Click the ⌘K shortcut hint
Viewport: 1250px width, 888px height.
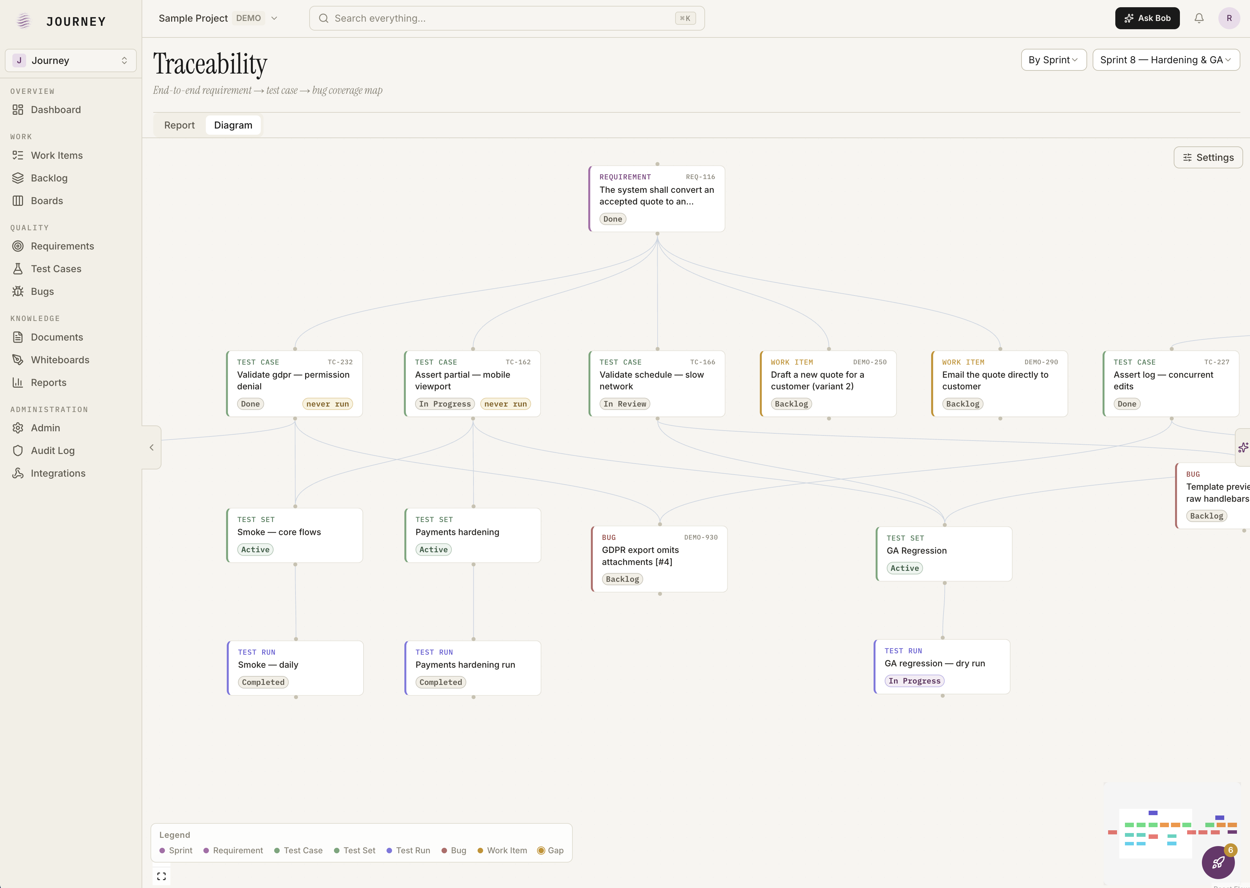(685, 18)
